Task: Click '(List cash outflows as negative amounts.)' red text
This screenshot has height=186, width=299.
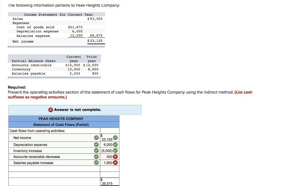Action: pyautogui.click(x=130, y=95)
